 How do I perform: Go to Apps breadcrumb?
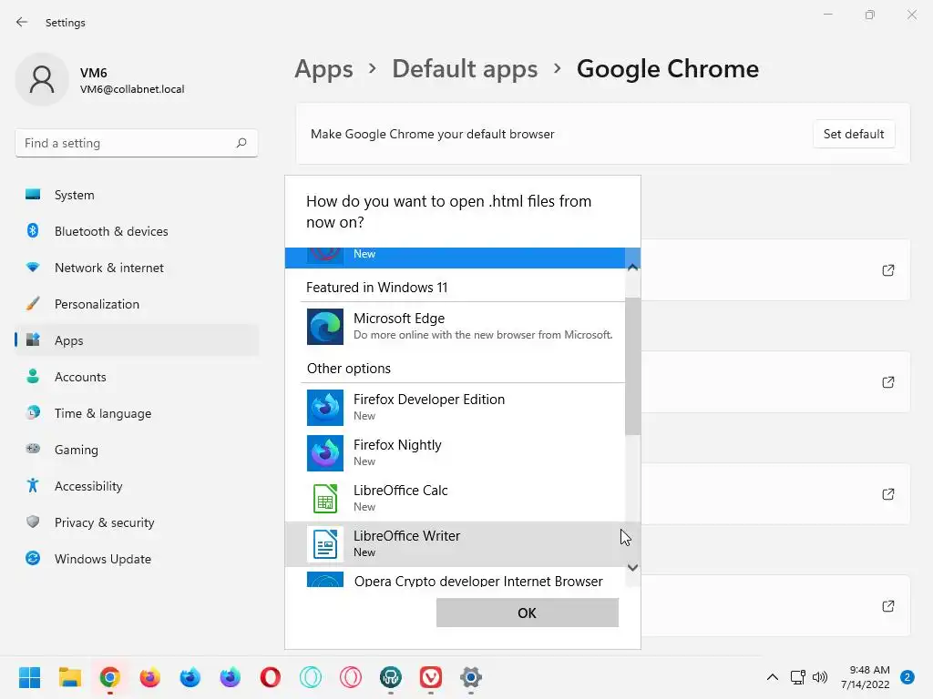(323, 69)
